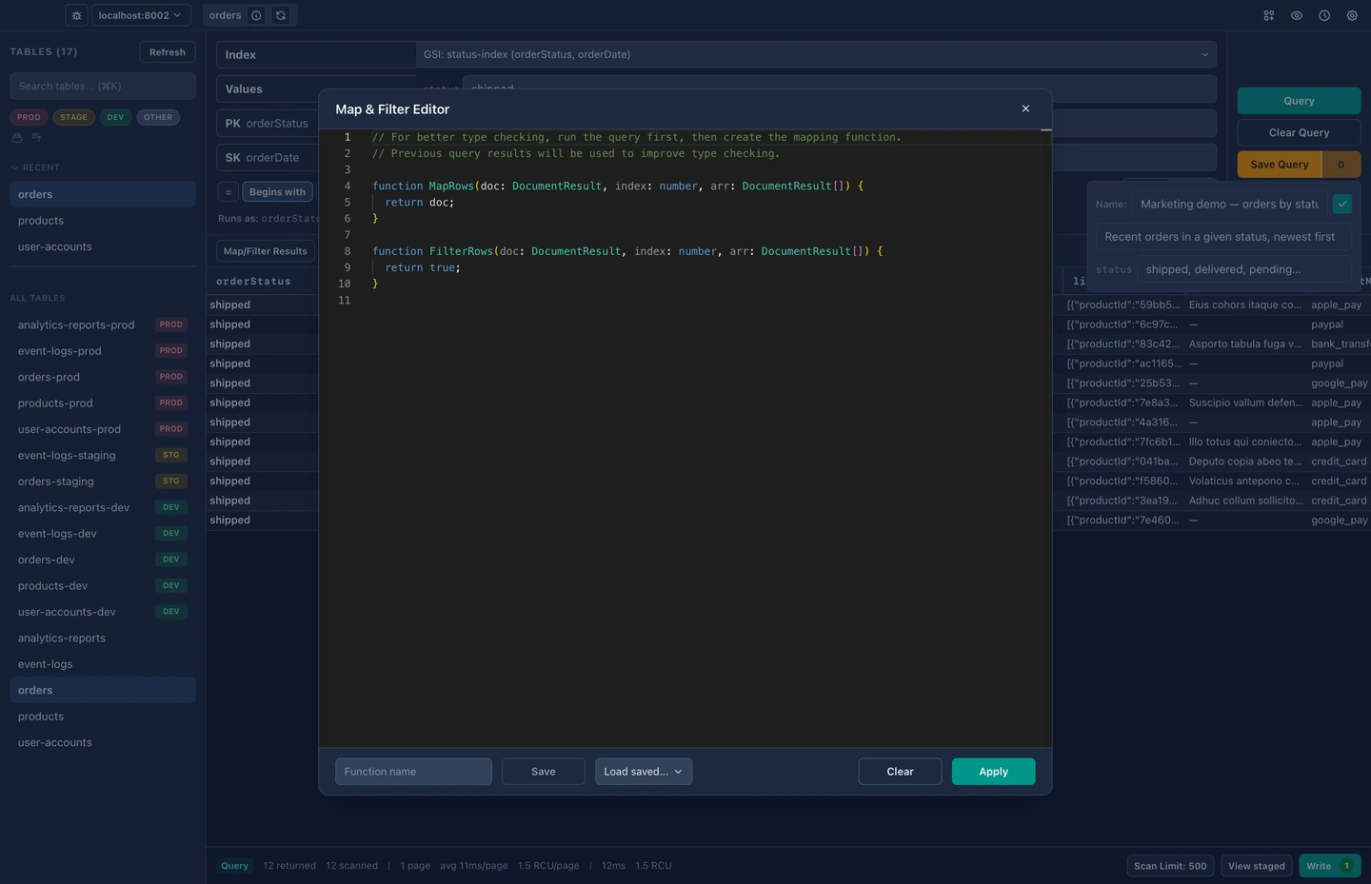
Task: Toggle the OTHER environment filter
Action: click(x=158, y=117)
